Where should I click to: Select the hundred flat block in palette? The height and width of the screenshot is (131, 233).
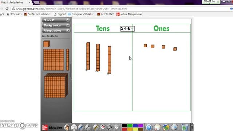point(54,60)
